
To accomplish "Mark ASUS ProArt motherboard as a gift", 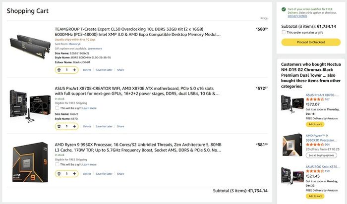I will coord(57,108).
